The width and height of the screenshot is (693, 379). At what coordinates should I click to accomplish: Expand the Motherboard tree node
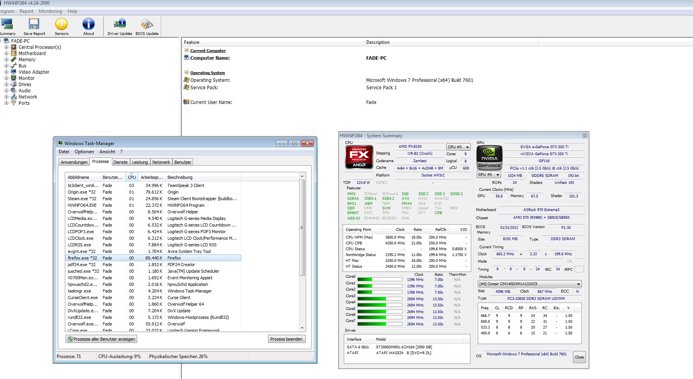coord(6,53)
